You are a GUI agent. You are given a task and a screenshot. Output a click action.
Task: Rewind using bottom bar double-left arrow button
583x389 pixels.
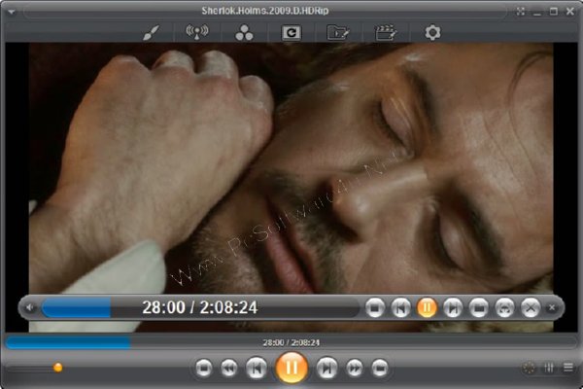coord(229,369)
